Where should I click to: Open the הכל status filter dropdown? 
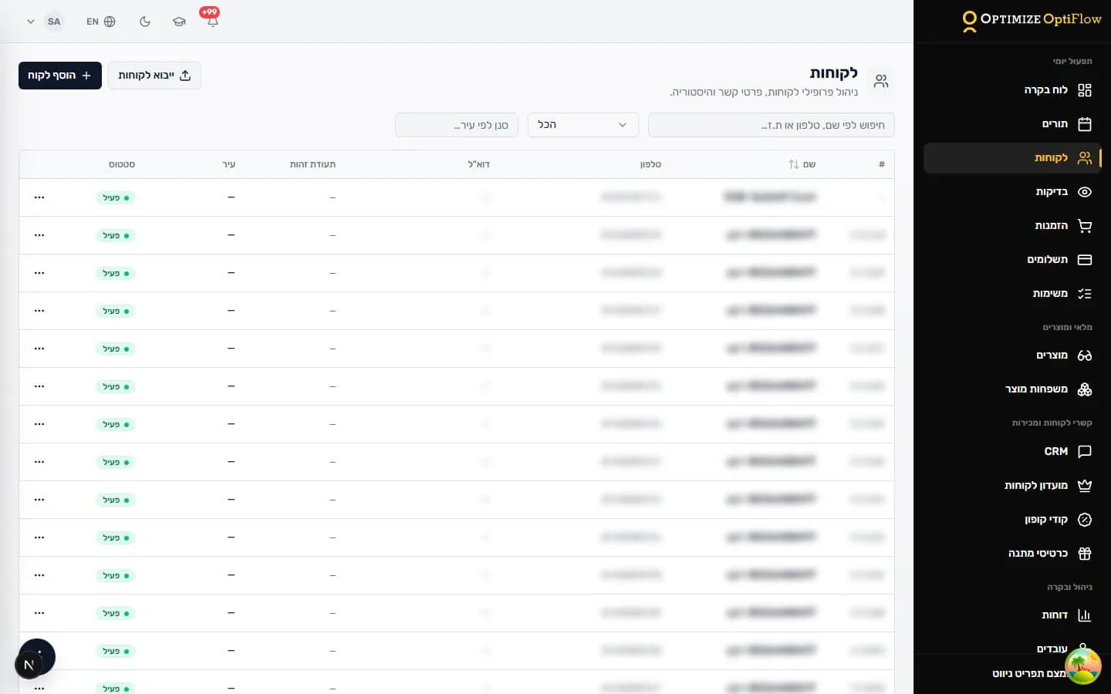pyautogui.click(x=583, y=125)
